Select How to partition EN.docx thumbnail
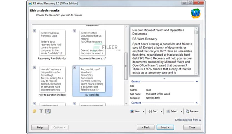The image size is (232, 134). pyautogui.click(x=52, y=79)
